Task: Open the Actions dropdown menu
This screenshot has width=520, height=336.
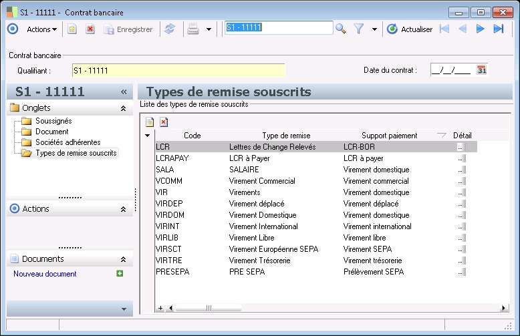Action: 41,29
